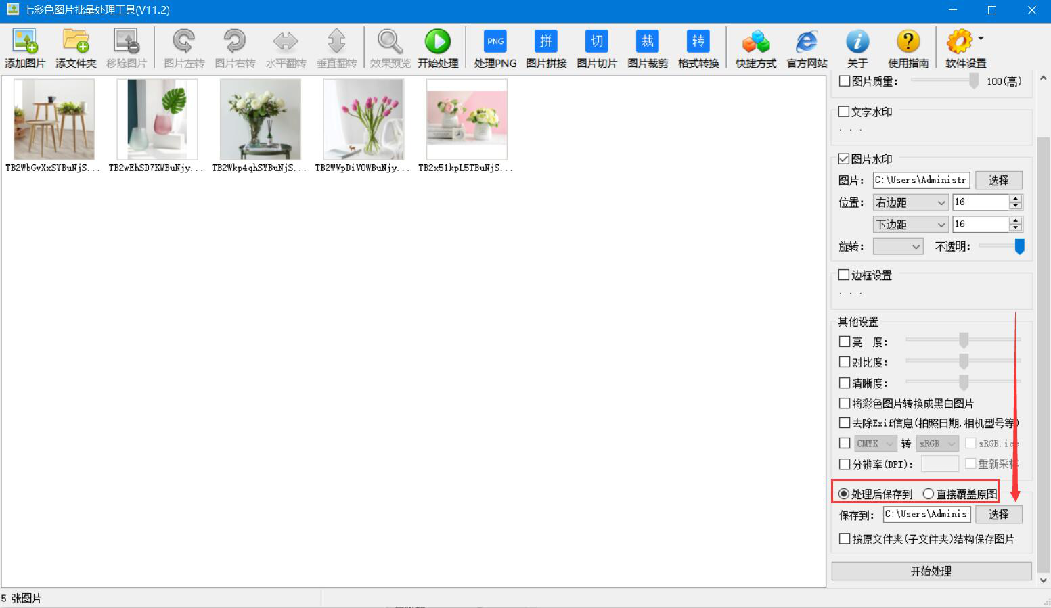Click the 分辨率(DPI) value field

click(940, 464)
